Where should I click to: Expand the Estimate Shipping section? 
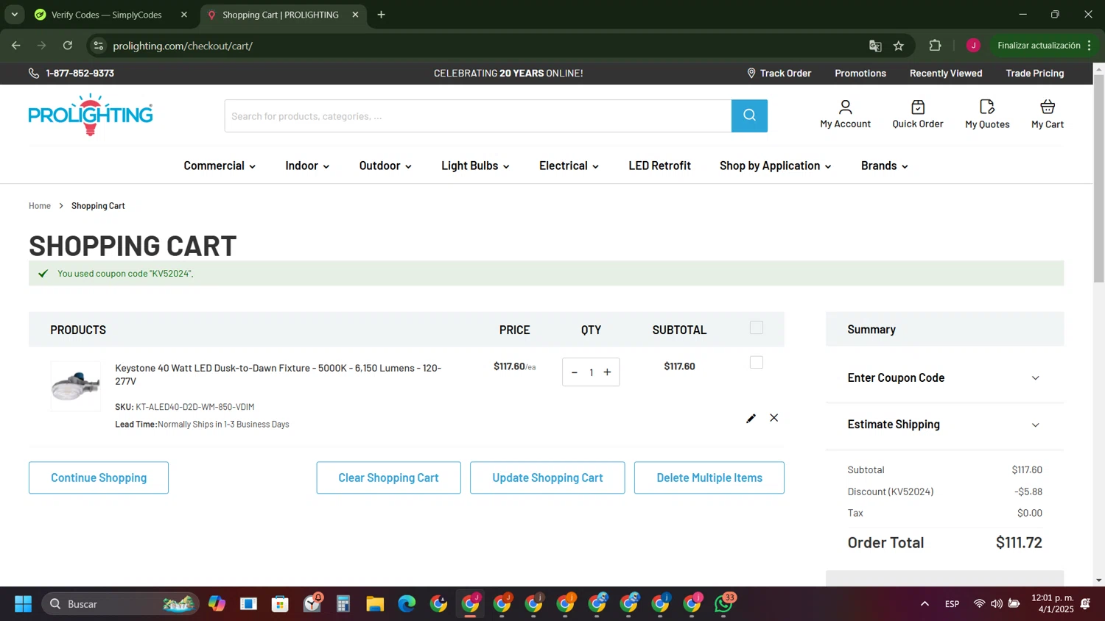pyautogui.click(x=944, y=425)
